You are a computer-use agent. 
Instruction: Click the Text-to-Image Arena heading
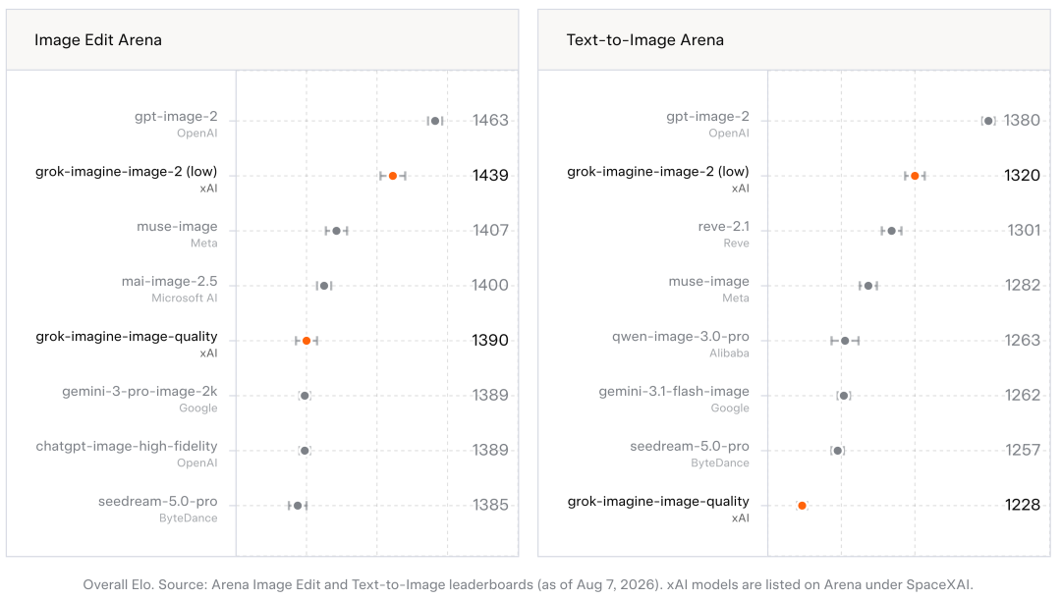pyautogui.click(x=644, y=40)
